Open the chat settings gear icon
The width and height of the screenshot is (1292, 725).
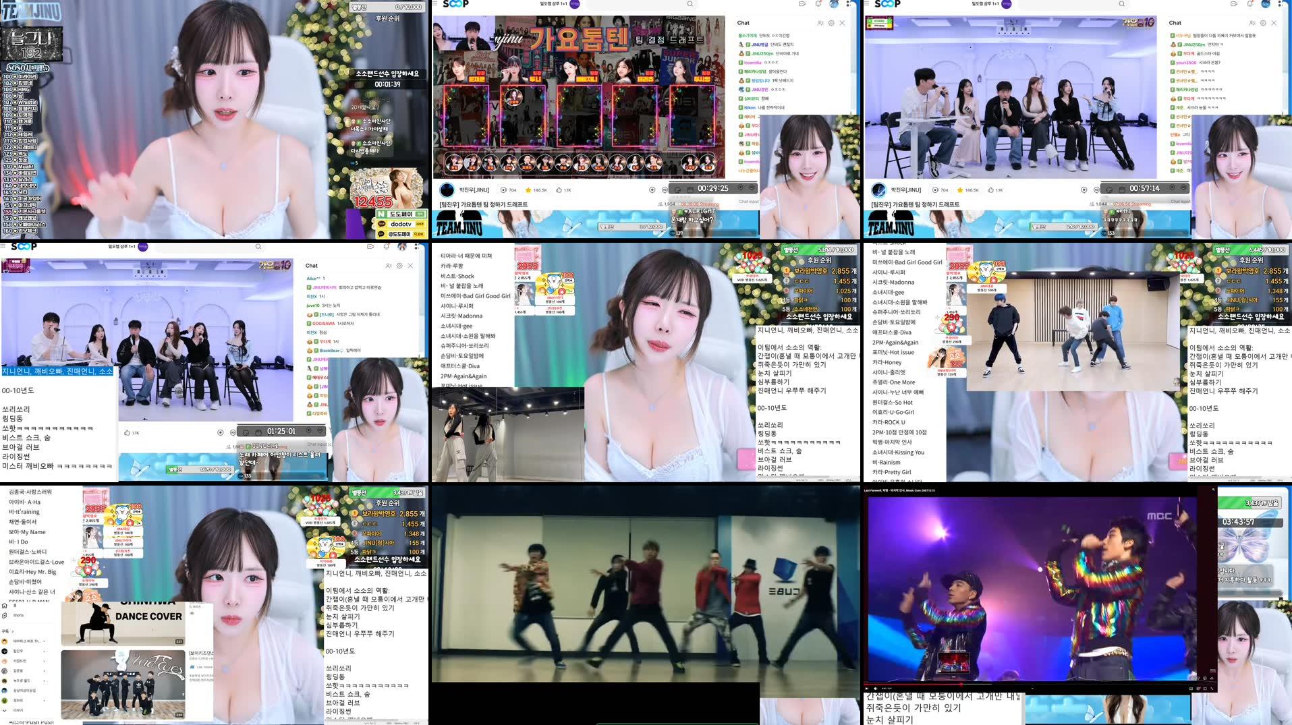831,23
